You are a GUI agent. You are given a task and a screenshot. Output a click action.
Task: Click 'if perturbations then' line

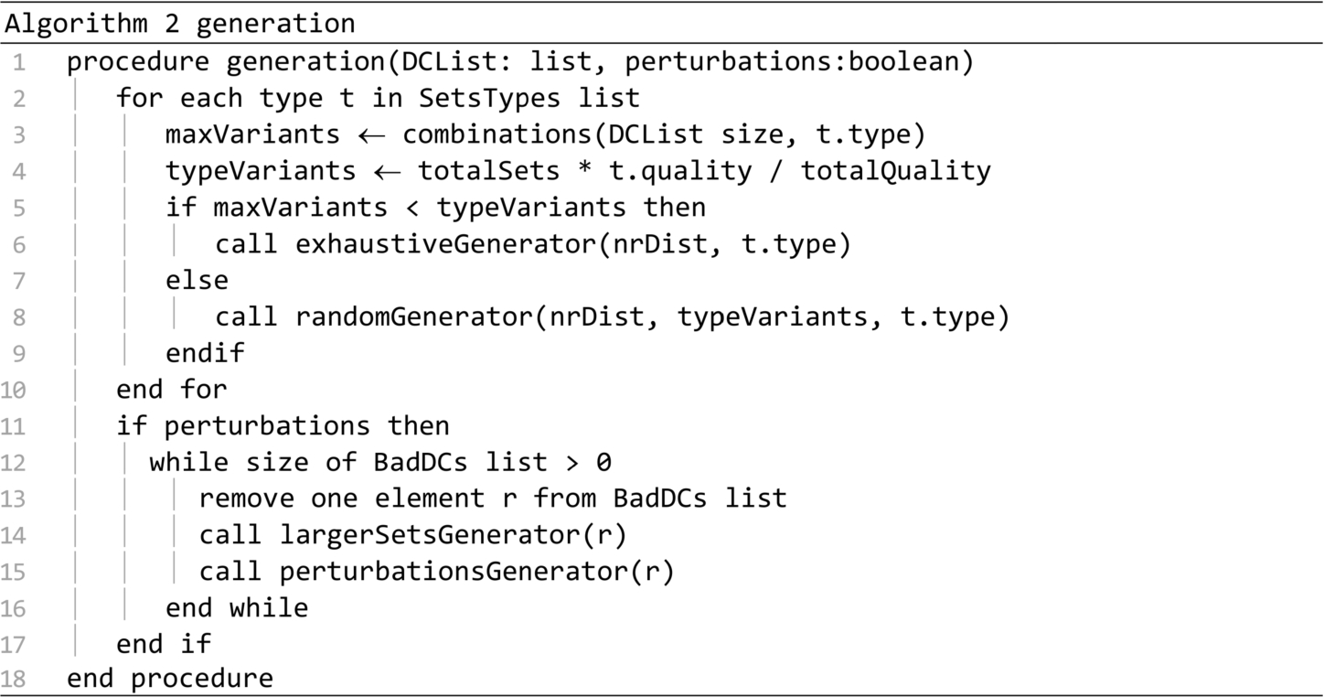pos(283,425)
